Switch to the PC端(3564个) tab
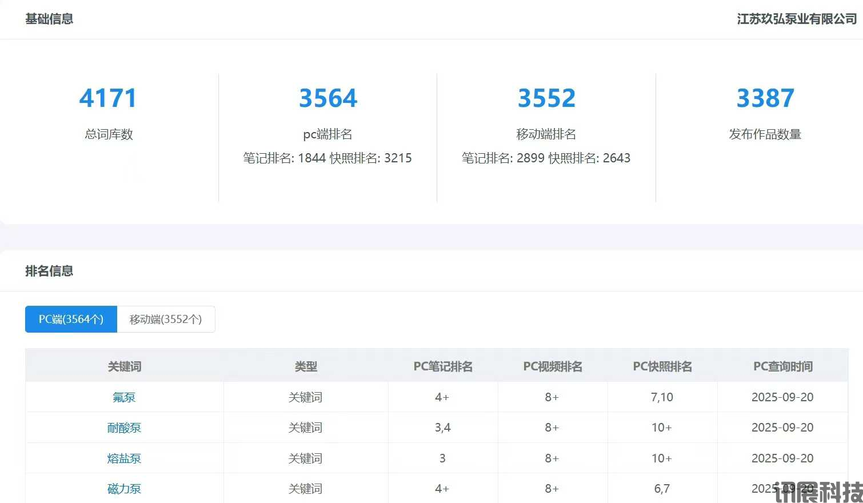 tap(71, 319)
